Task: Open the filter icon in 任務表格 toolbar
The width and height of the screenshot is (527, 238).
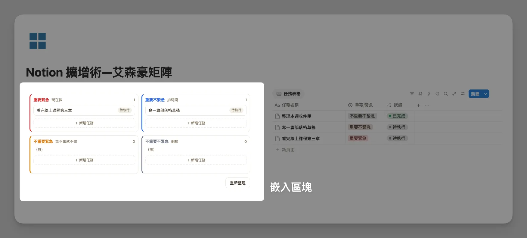Action: (412, 94)
